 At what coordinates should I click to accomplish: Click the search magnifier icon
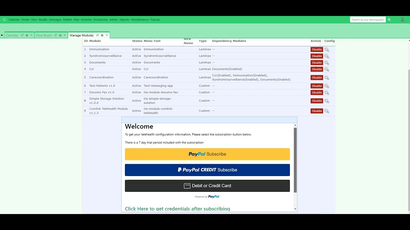(389, 19)
